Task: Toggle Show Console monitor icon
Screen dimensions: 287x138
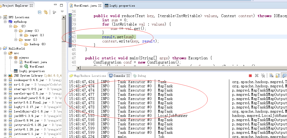Action: click(x=284, y=75)
